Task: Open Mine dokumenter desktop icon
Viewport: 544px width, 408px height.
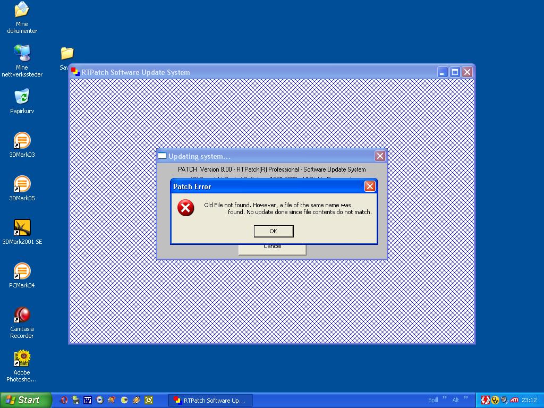Action: pos(22,18)
